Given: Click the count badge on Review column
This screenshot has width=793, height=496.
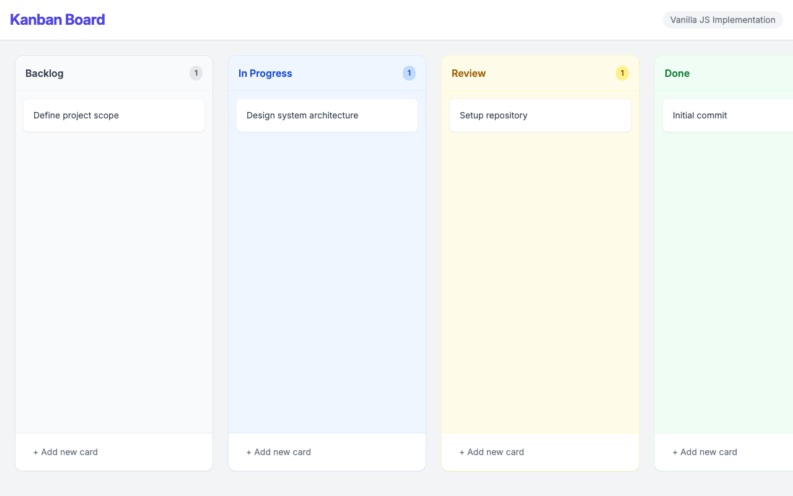Looking at the screenshot, I should pos(622,73).
